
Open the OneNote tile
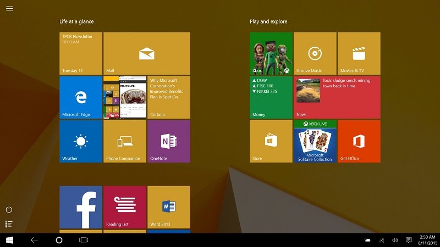(x=169, y=141)
